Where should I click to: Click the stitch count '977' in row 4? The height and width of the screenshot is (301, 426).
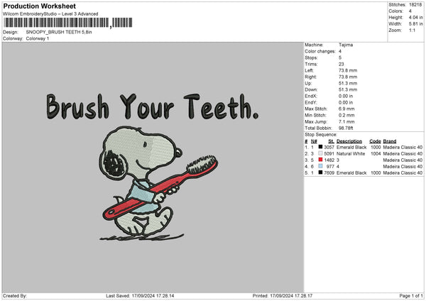tap(330, 167)
